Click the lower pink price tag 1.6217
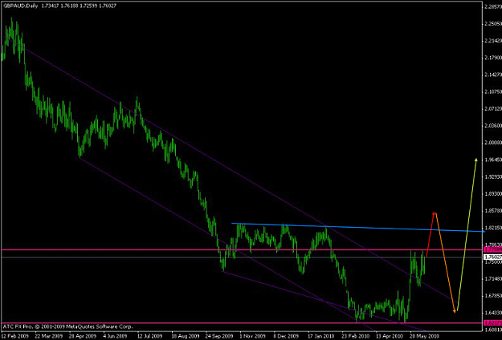The width and height of the screenshot is (502, 340). point(492,322)
